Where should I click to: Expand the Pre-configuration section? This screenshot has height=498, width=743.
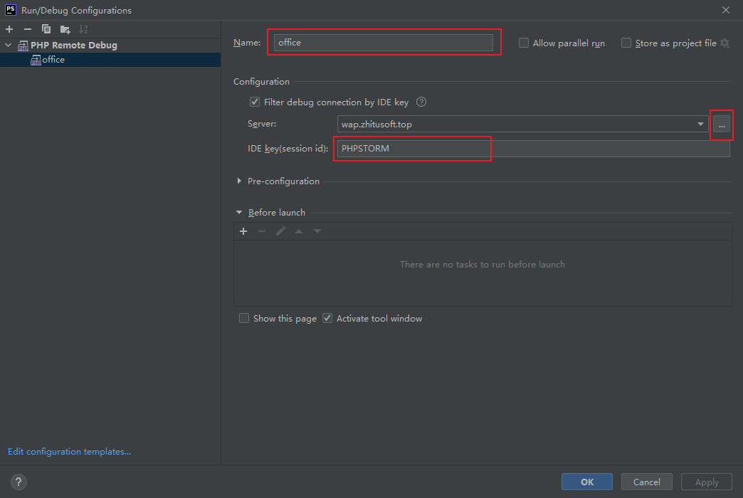coord(239,181)
